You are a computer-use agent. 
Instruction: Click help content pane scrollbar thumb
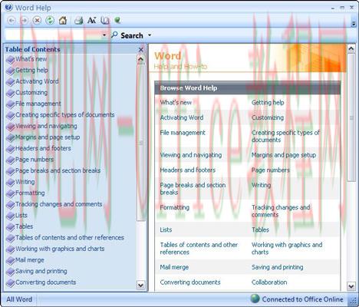351,117
